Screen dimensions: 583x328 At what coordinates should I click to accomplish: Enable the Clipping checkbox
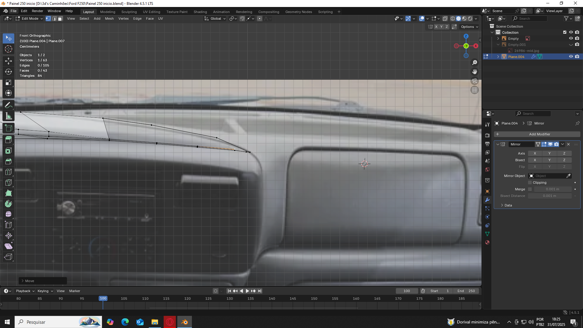pyautogui.click(x=530, y=183)
